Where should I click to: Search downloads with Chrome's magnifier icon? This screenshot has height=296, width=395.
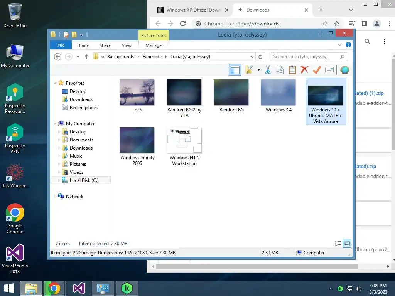point(367,42)
